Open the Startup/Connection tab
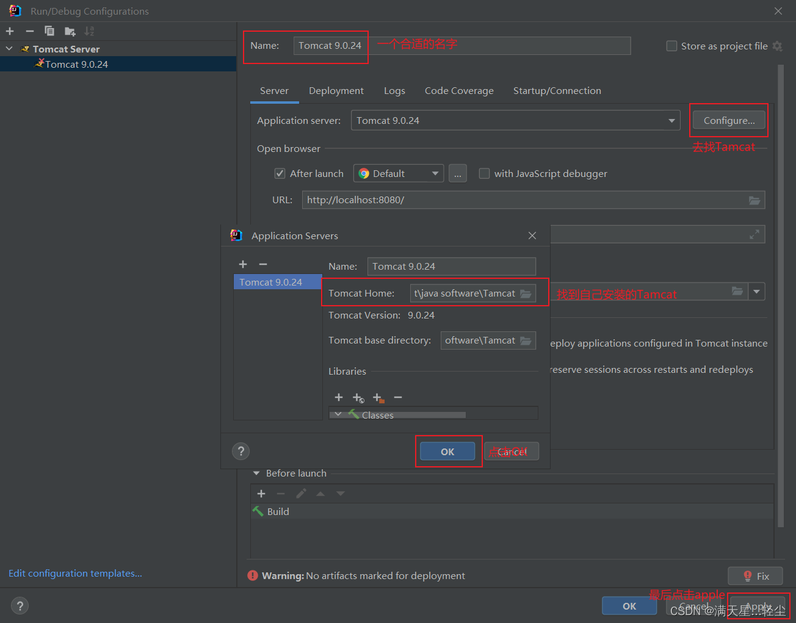Image resolution: width=796 pixels, height=623 pixels. point(557,91)
